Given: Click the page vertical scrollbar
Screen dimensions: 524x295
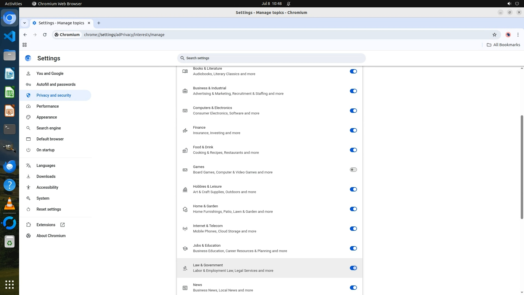Looking at the screenshot, I should click(x=522, y=167).
